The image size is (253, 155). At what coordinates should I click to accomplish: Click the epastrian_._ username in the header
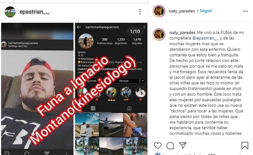[x=34, y=12]
